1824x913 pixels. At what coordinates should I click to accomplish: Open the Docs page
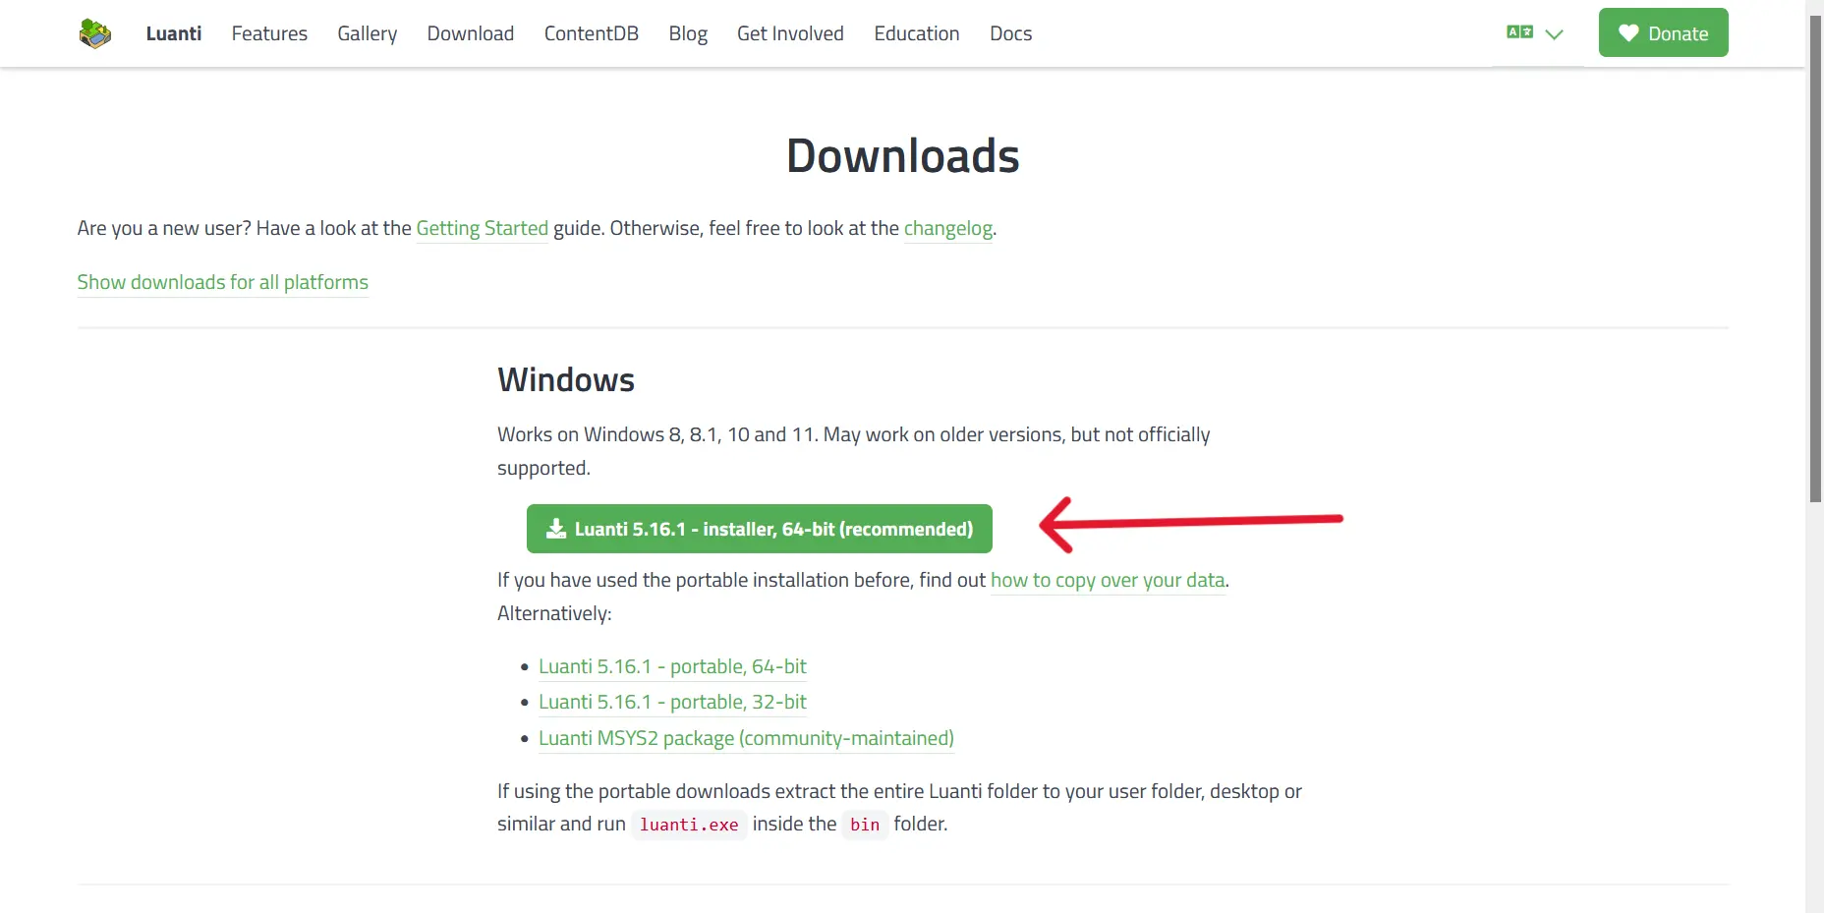(x=1010, y=33)
